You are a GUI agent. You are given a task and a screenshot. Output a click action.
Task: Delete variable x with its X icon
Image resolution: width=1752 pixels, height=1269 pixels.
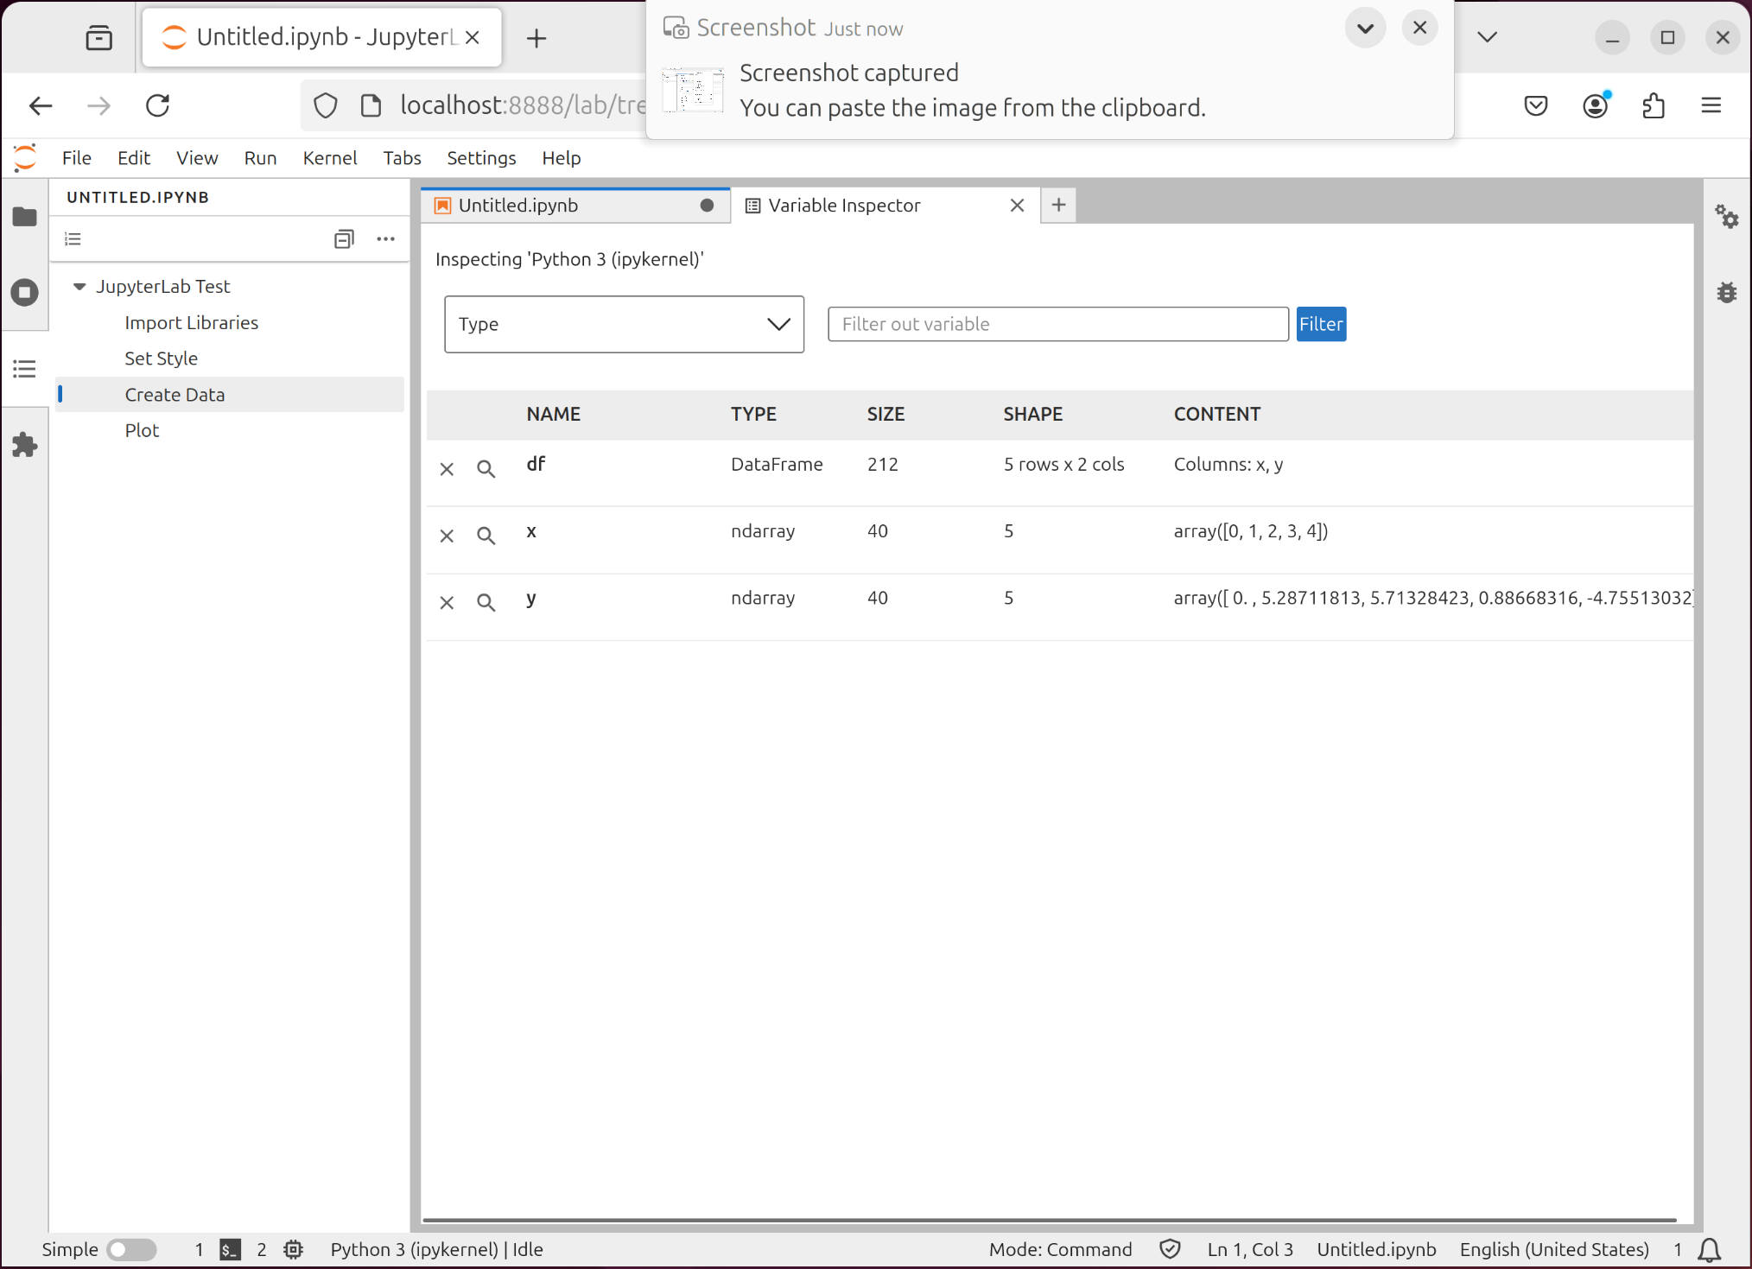pyautogui.click(x=447, y=536)
